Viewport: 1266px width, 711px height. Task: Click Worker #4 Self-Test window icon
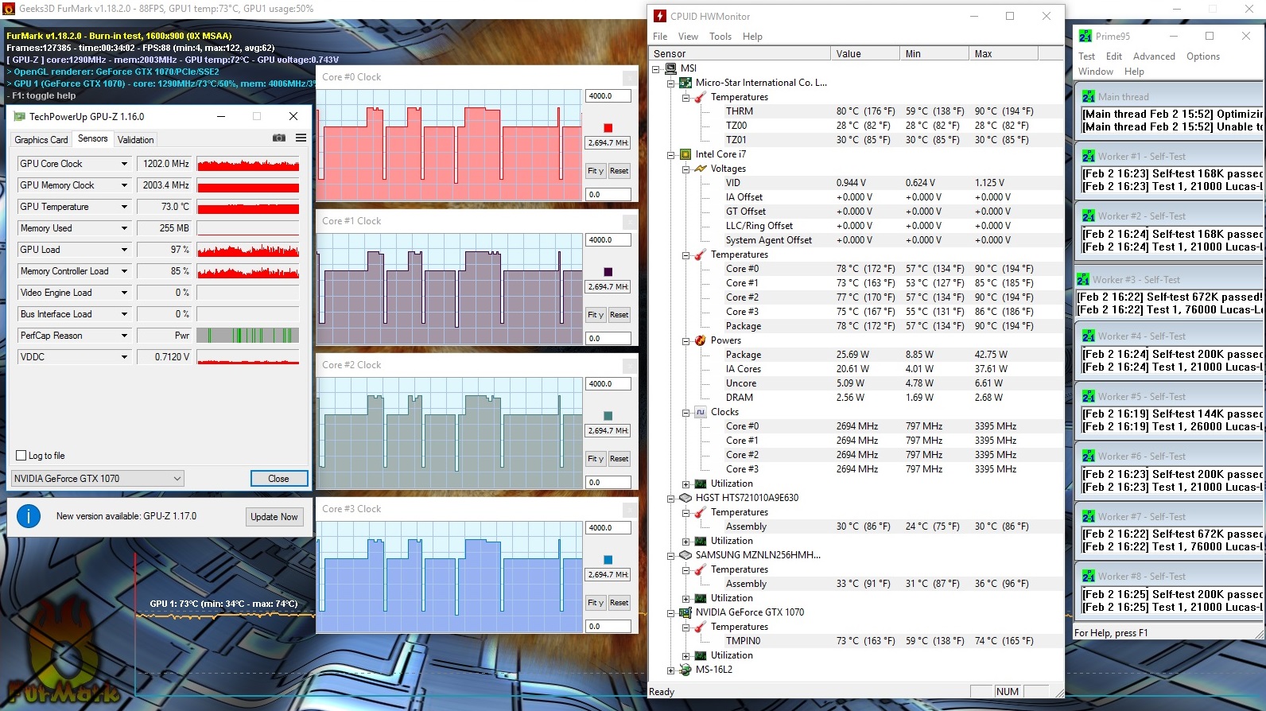tap(1089, 336)
